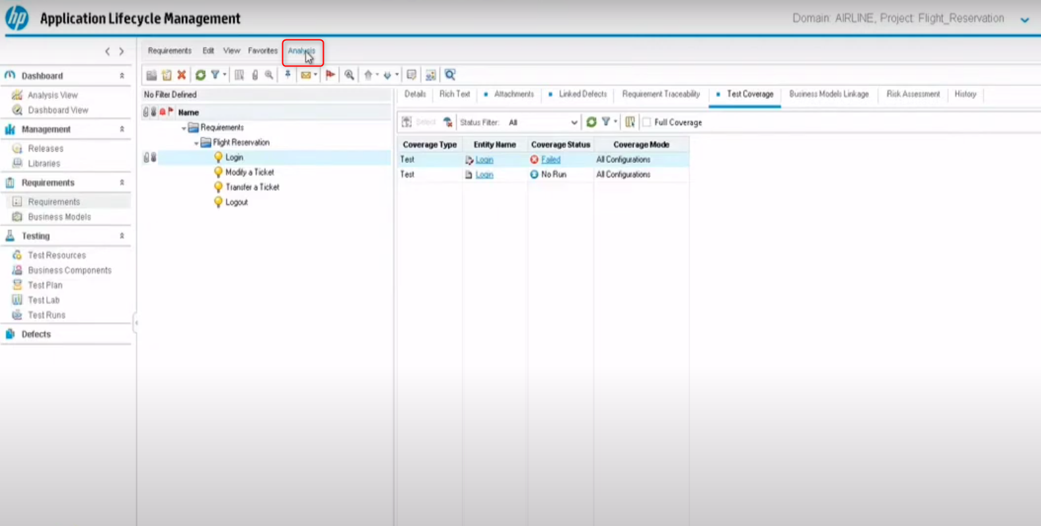Click the green Refresh icon in main toolbar
1041x526 pixels.
[200, 75]
